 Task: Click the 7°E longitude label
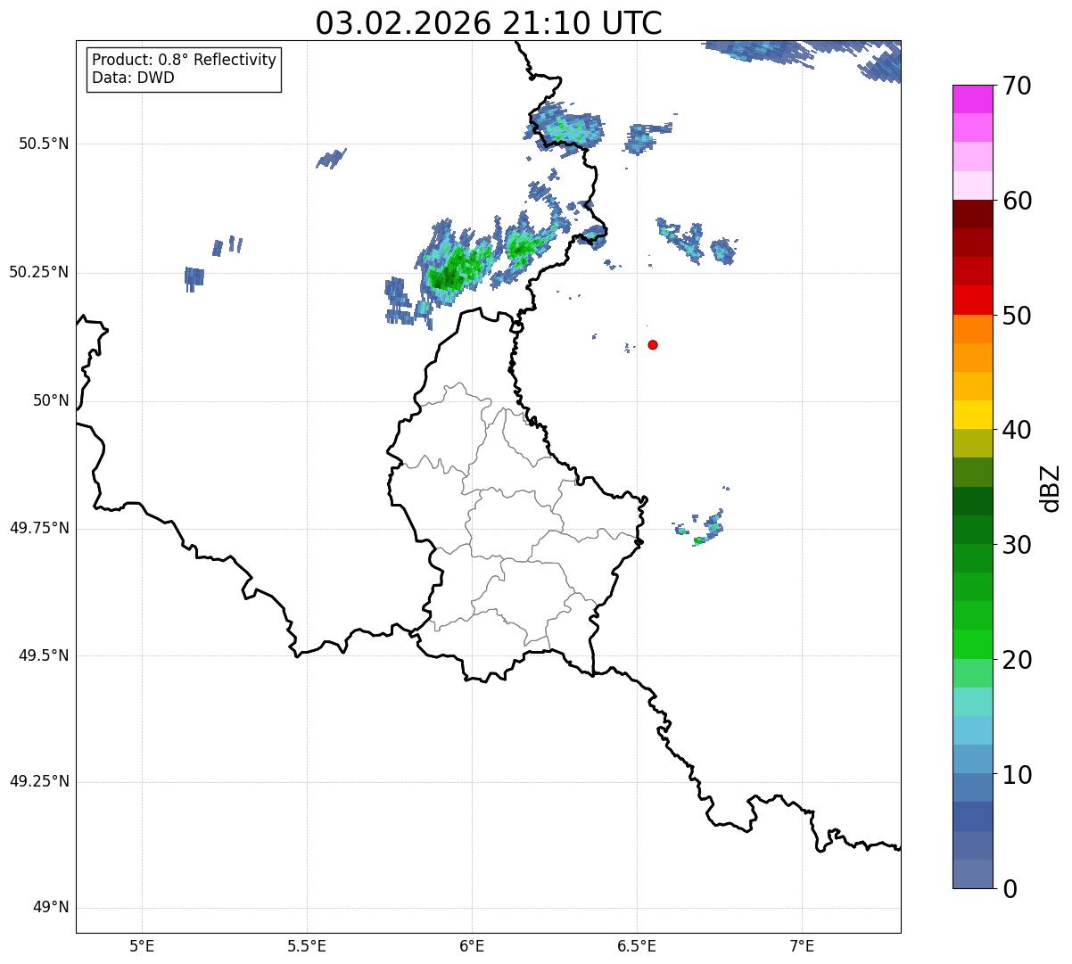802,945
